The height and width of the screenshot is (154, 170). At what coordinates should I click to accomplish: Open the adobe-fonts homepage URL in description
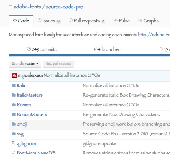click(x=154, y=35)
